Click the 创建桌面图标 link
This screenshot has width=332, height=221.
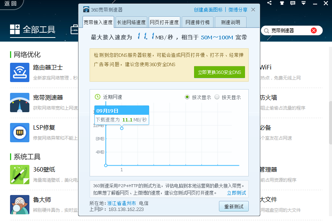coord(208,10)
